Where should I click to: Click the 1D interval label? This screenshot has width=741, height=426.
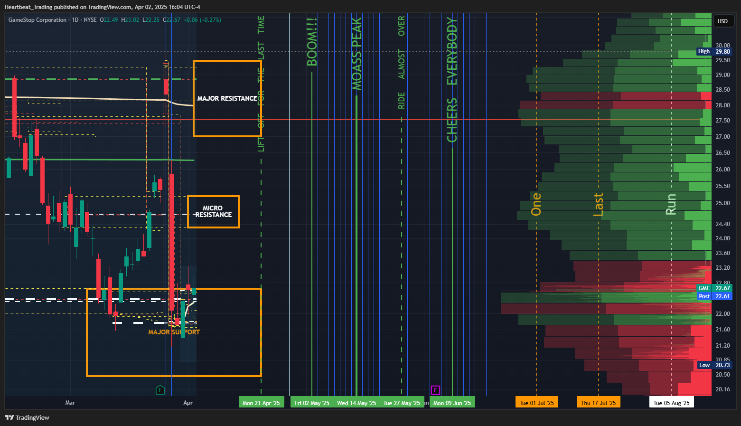(75, 20)
